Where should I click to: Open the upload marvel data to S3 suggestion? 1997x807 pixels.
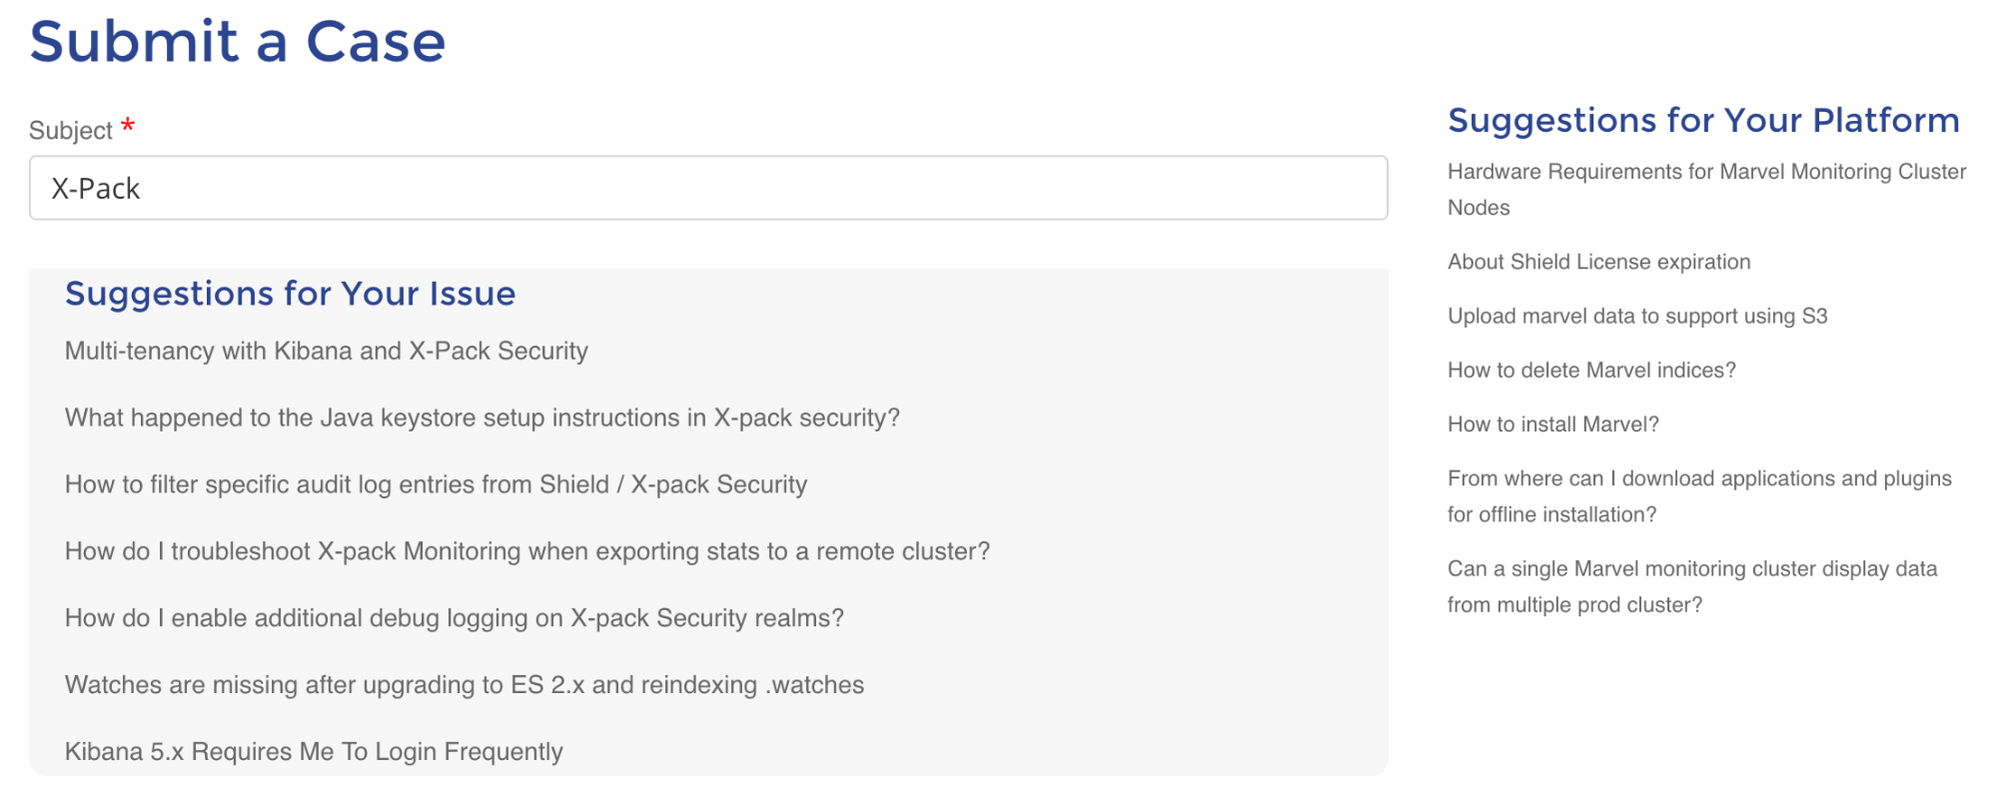[1633, 316]
